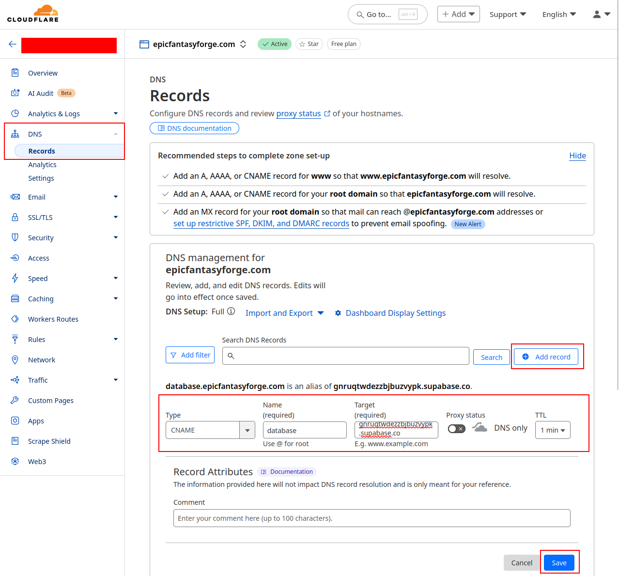Expand the Caching sidebar section
Image resolution: width=619 pixels, height=576 pixels.
[116, 298]
